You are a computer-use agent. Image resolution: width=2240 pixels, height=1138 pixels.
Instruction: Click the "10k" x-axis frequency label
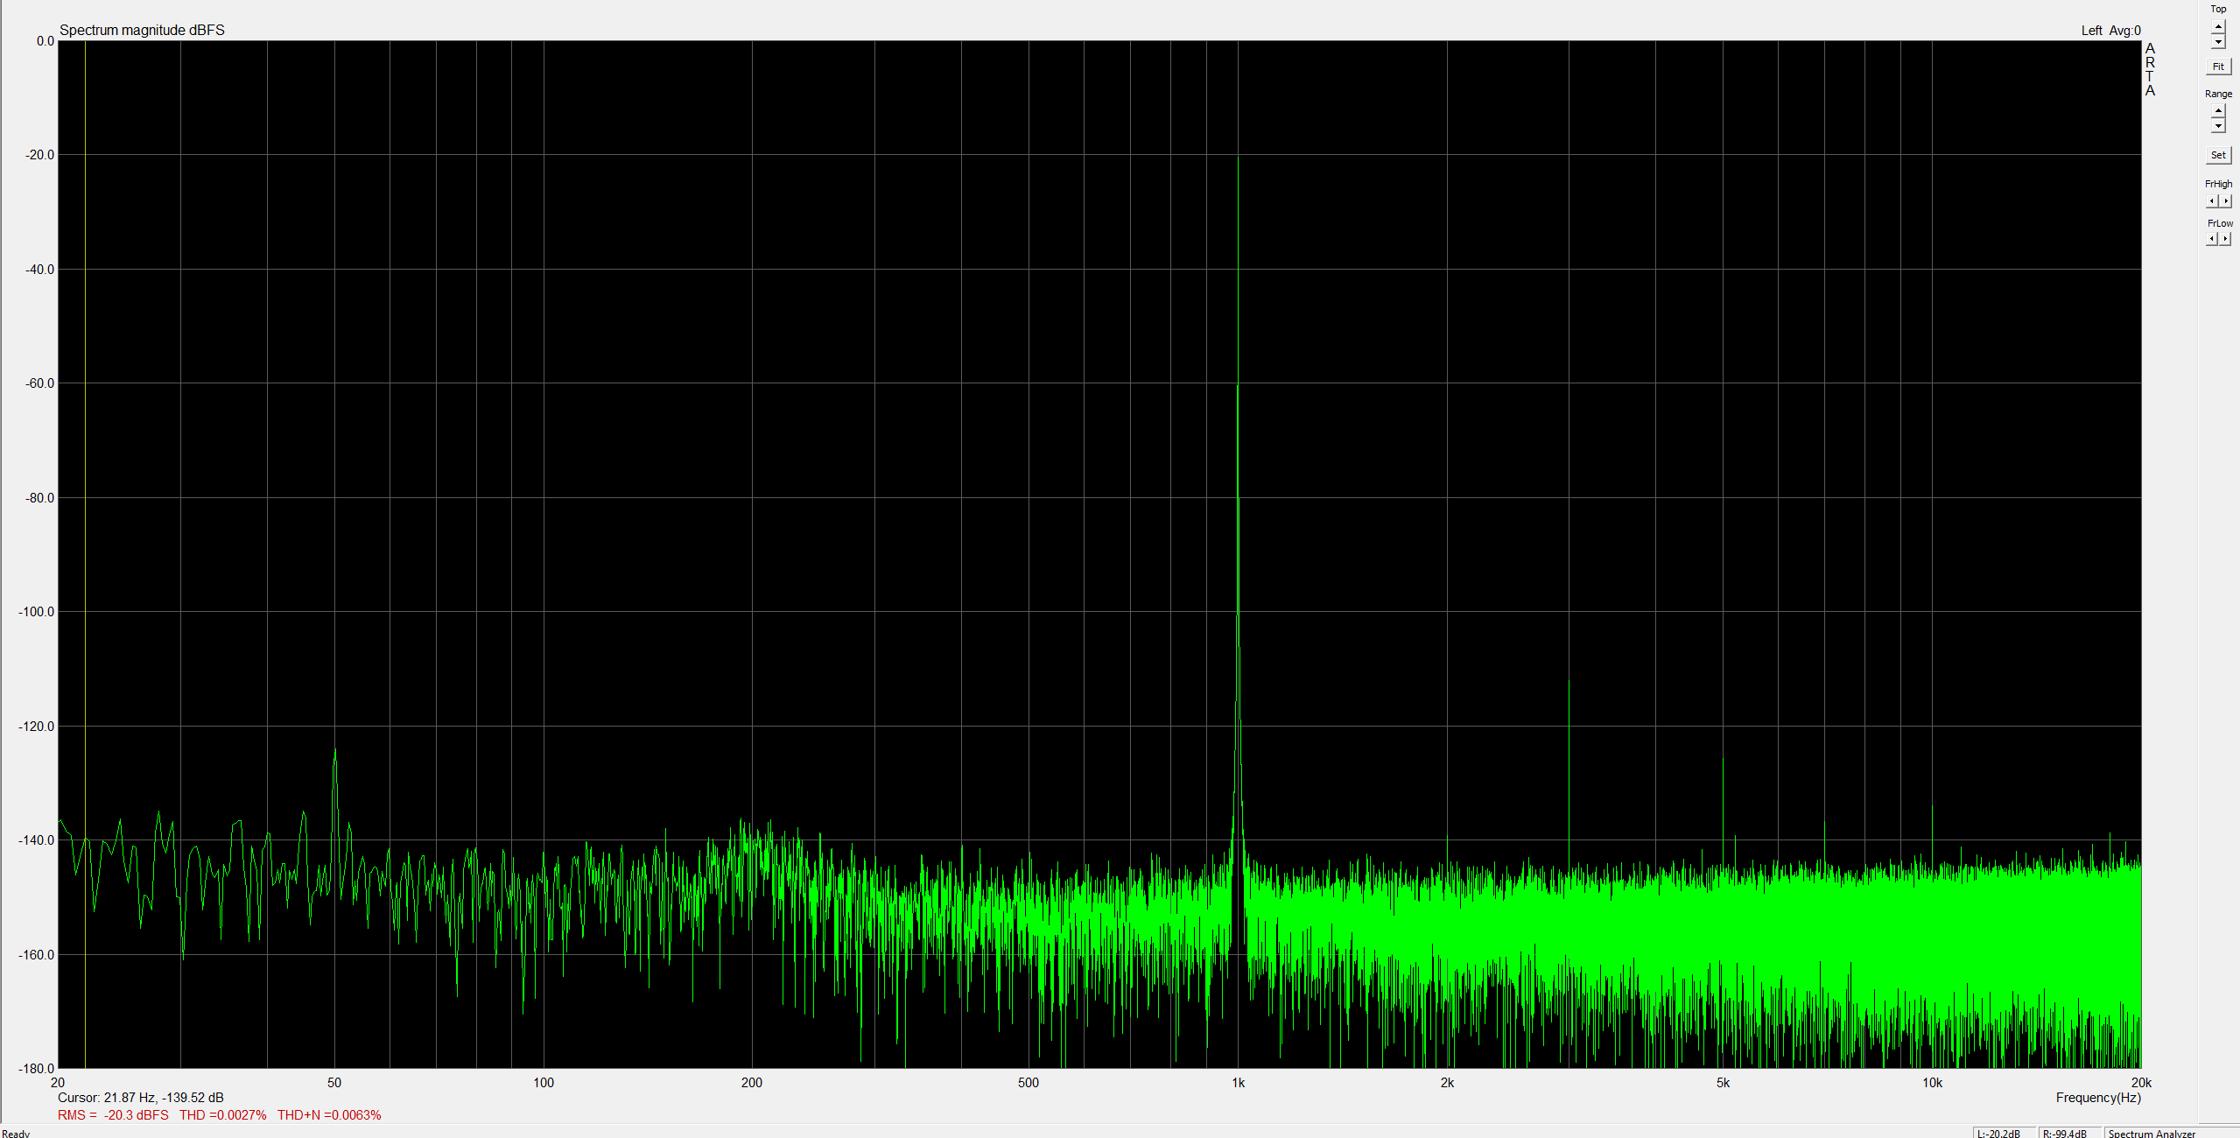[1932, 1083]
